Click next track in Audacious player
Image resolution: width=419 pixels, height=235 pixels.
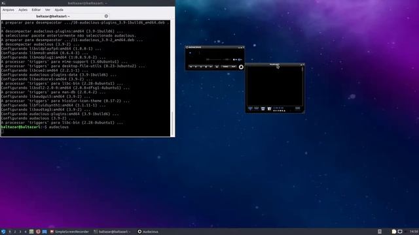(x=211, y=67)
